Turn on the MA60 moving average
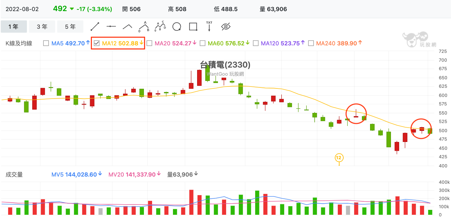 [202, 43]
